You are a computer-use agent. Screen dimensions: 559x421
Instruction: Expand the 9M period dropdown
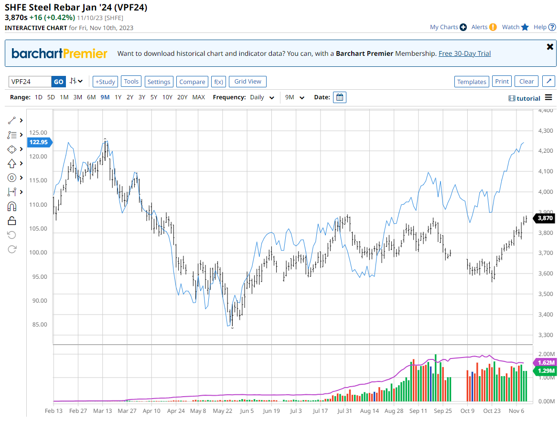pyautogui.click(x=295, y=97)
